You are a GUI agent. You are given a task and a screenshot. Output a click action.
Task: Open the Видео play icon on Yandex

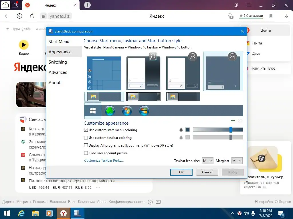click(x=24, y=45)
